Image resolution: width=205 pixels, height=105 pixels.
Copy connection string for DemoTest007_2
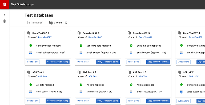coord(108,62)
